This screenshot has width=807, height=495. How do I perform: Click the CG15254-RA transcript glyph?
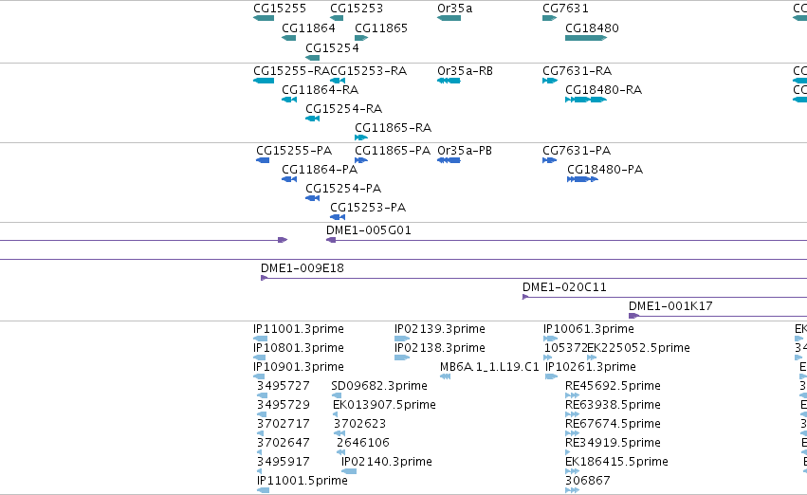point(312,119)
